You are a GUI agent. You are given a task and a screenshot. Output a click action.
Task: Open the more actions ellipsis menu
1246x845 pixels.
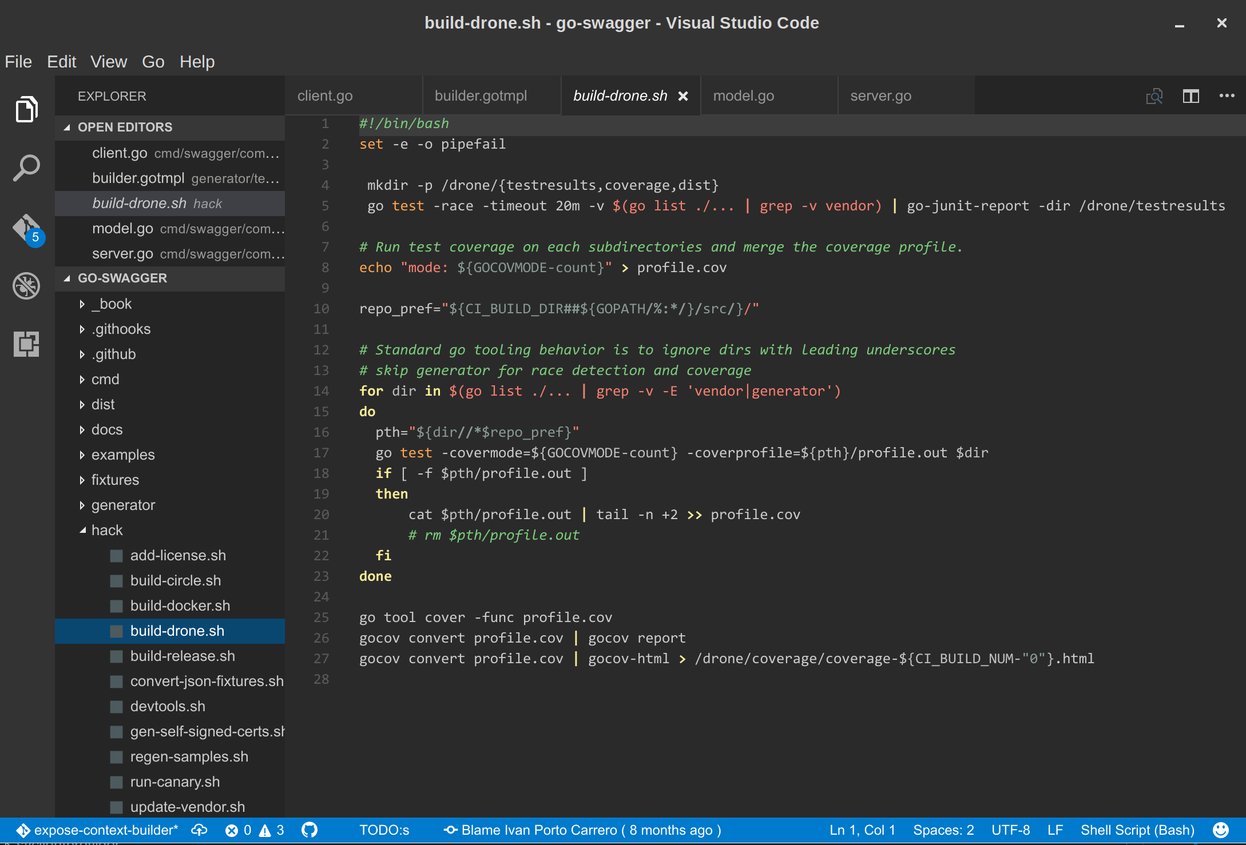pos(1227,96)
